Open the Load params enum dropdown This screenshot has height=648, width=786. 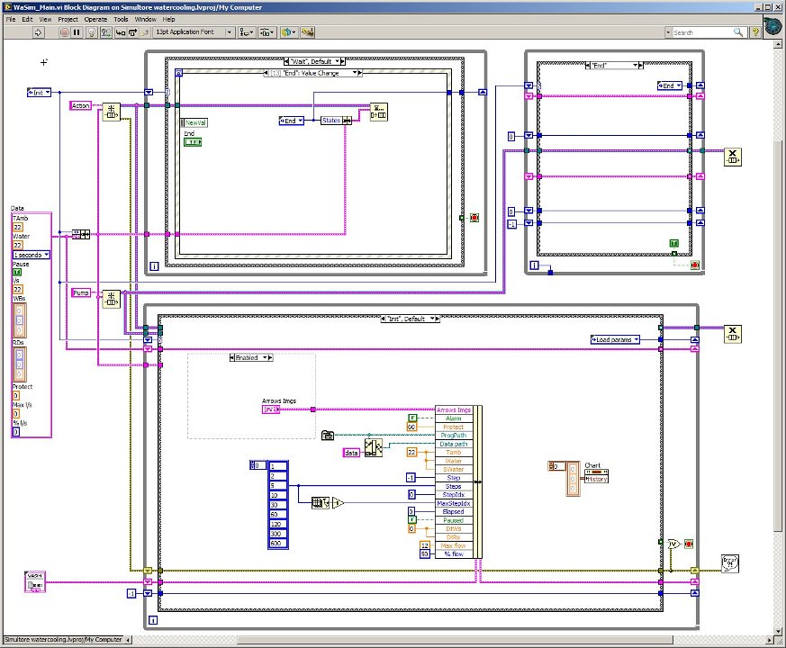[615, 339]
